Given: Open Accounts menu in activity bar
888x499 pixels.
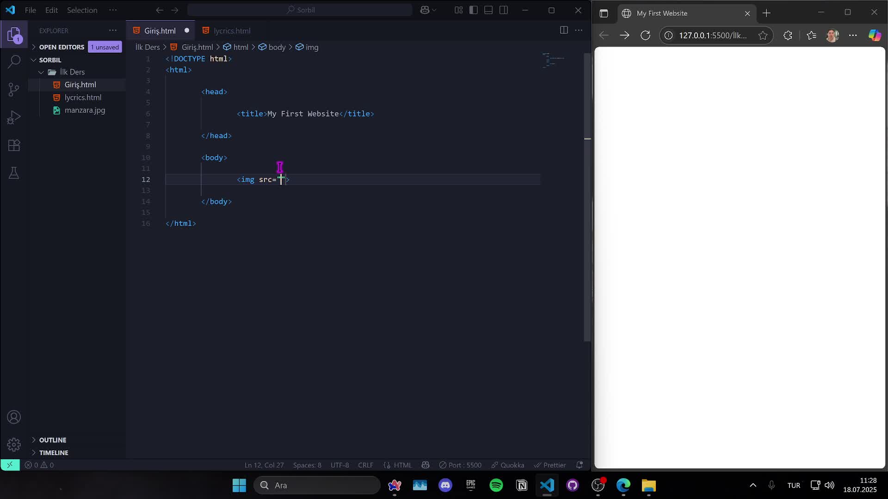Looking at the screenshot, I should [x=14, y=417].
